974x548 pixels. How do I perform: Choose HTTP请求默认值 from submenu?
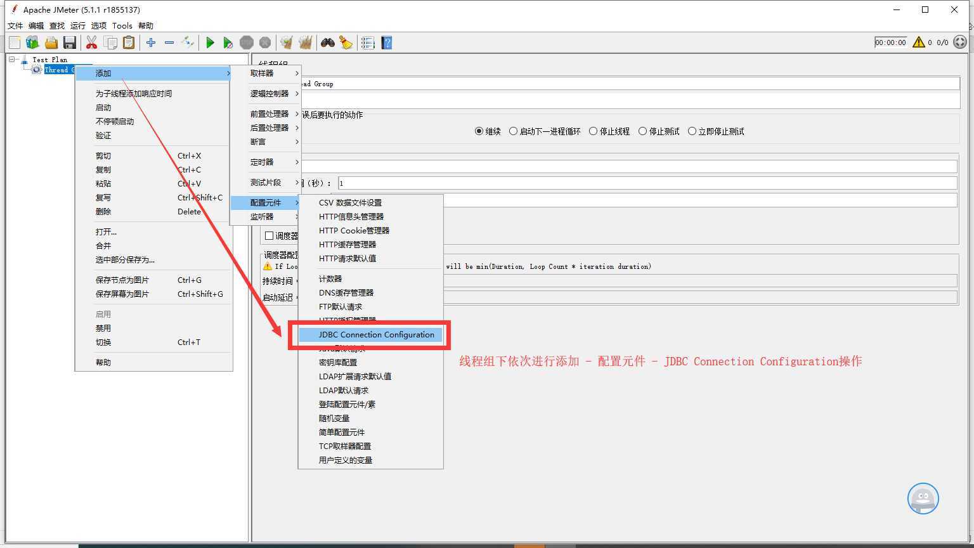[x=370, y=258]
